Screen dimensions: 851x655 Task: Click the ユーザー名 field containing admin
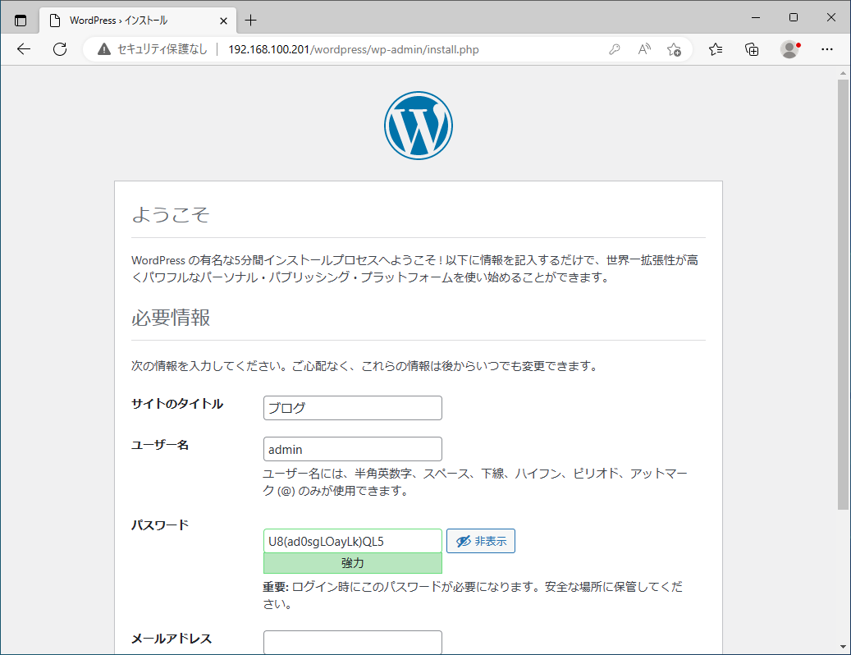click(352, 449)
